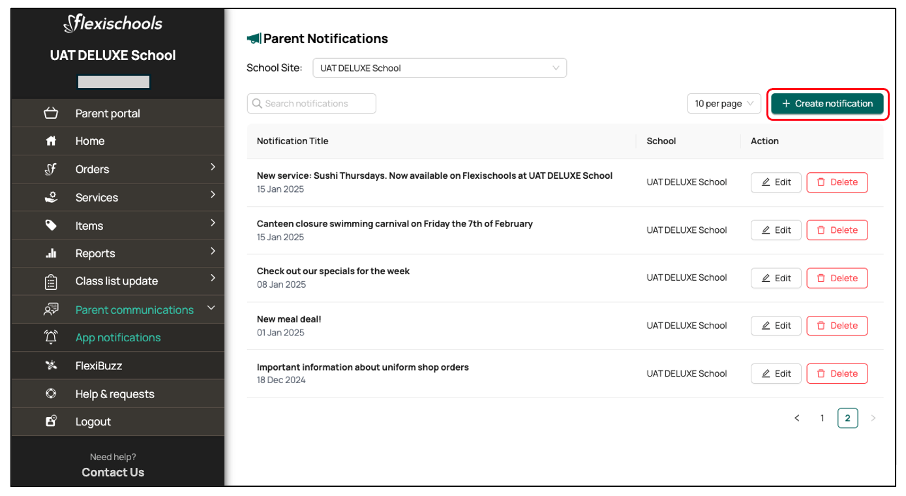Screen dimensions: 906x496
Task: Expand the Orders submenu chevron
Action: [x=213, y=168]
